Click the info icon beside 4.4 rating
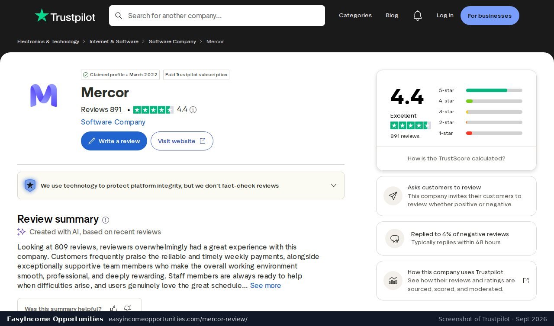The width and height of the screenshot is (554, 326). (193, 110)
